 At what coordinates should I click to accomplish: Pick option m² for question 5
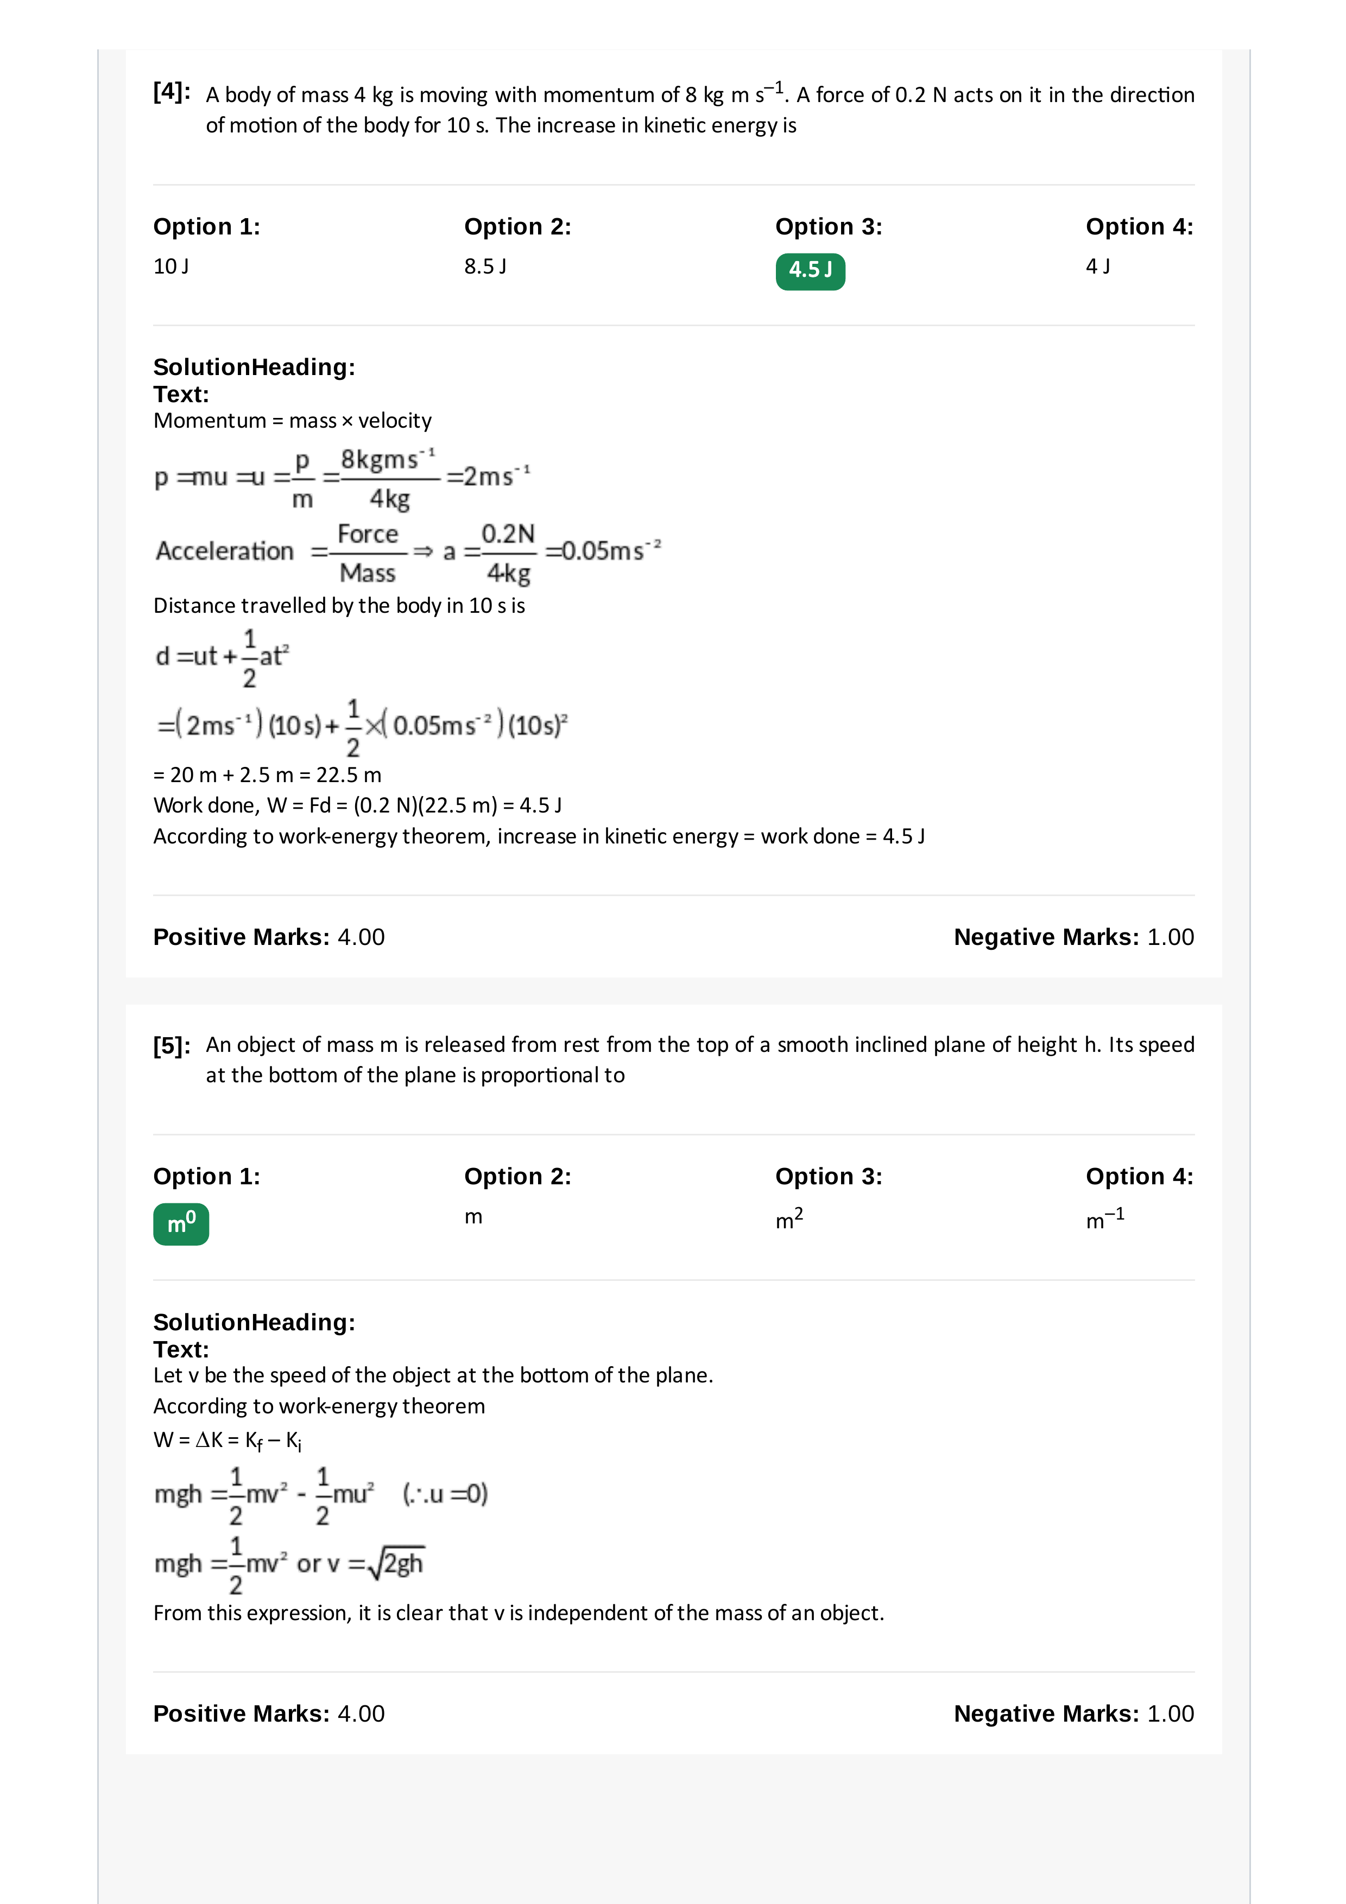click(x=789, y=1218)
